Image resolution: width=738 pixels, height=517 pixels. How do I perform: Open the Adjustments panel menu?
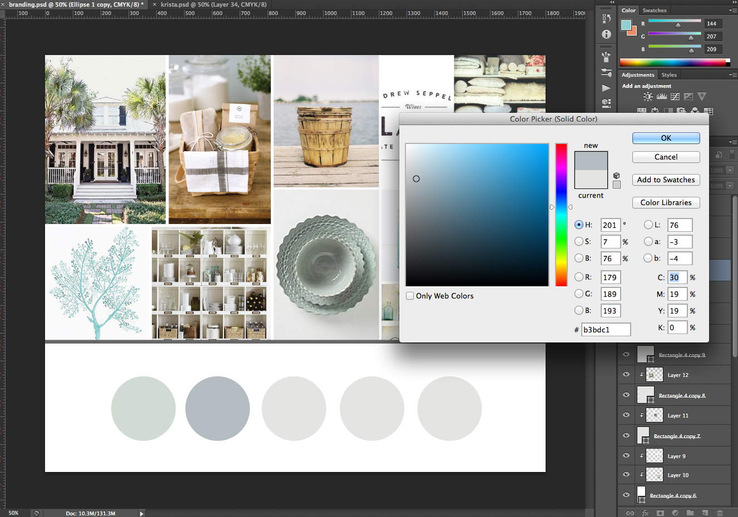[732, 74]
